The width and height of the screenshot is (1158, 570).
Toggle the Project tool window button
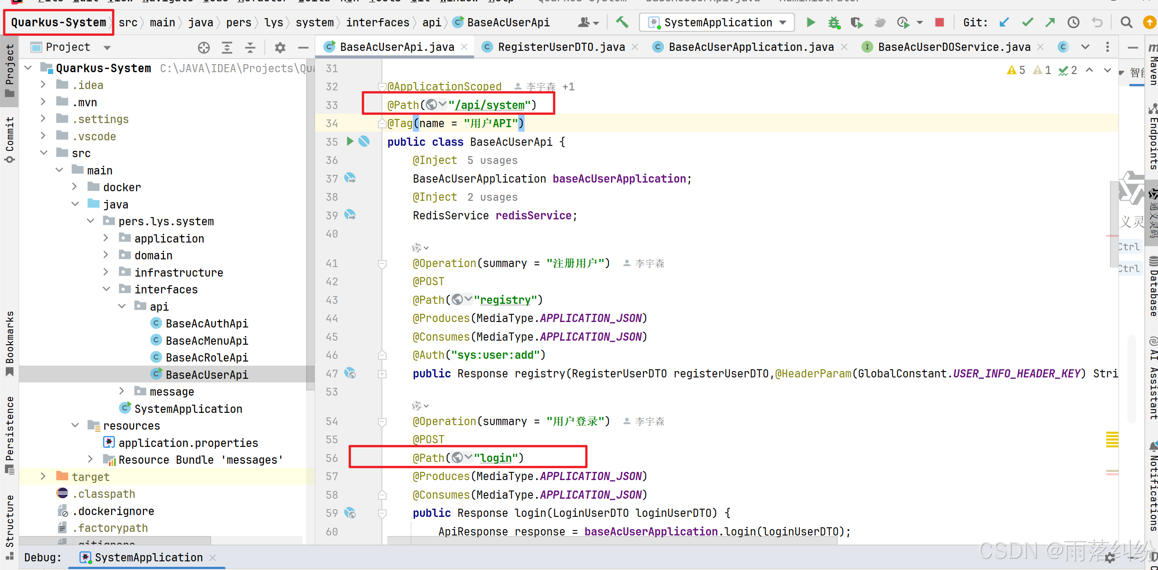coord(9,70)
